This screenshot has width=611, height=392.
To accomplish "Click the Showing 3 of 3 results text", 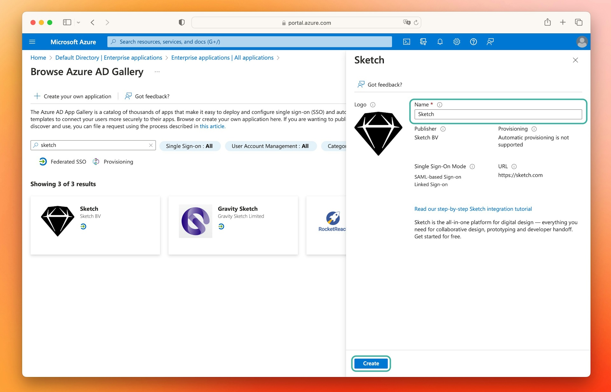I will click(63, 184).
